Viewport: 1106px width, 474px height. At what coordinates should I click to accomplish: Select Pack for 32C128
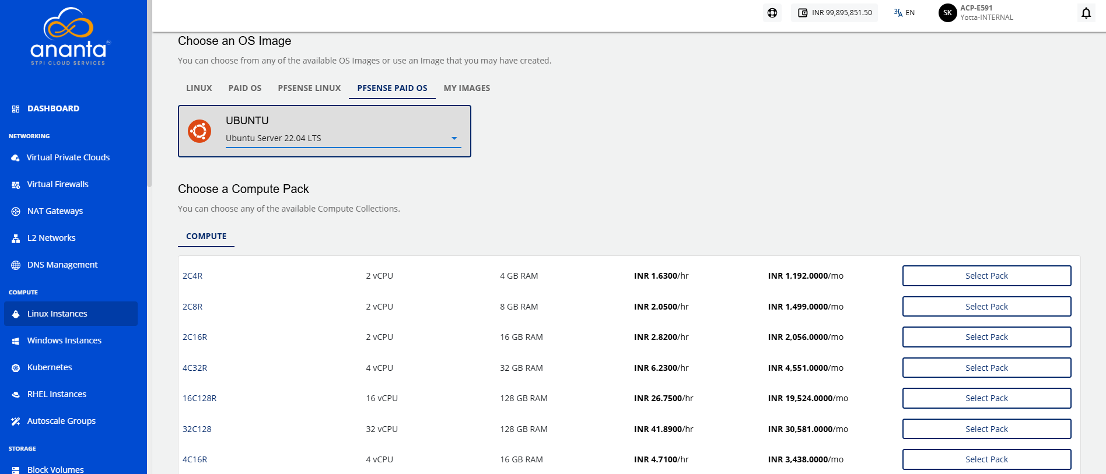pos(986,429)
